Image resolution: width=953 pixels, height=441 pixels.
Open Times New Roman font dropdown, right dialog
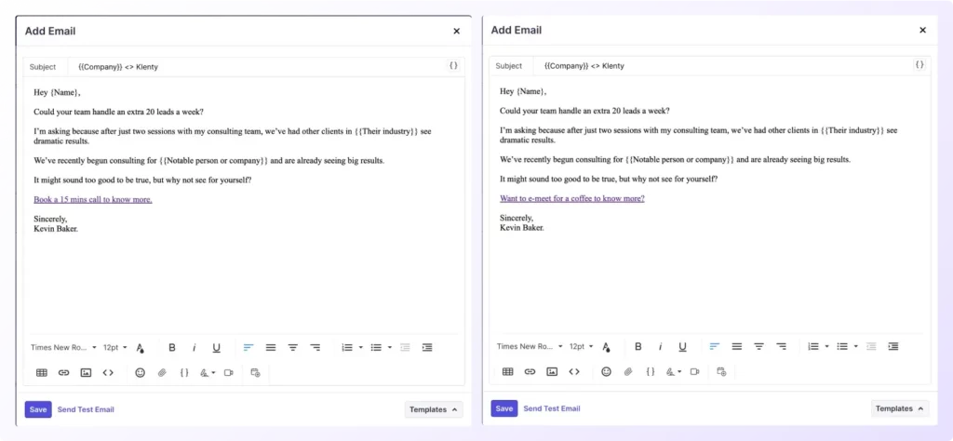click(530, 346)
